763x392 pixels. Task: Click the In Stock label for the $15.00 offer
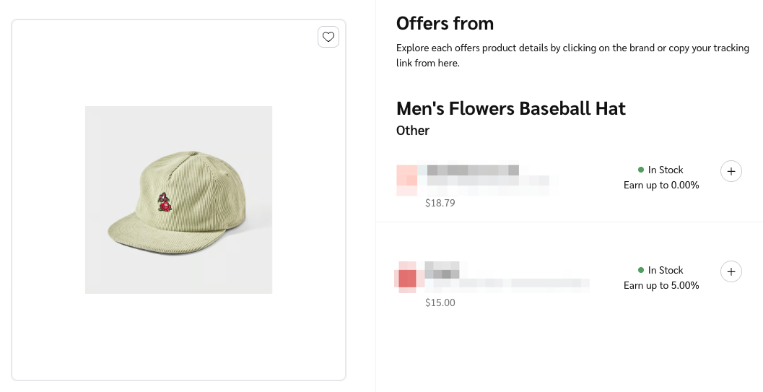pos(666,270)
